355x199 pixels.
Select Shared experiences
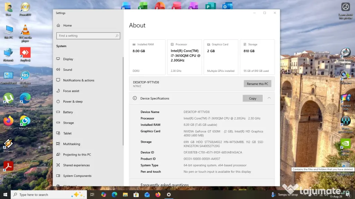[88, 165]
